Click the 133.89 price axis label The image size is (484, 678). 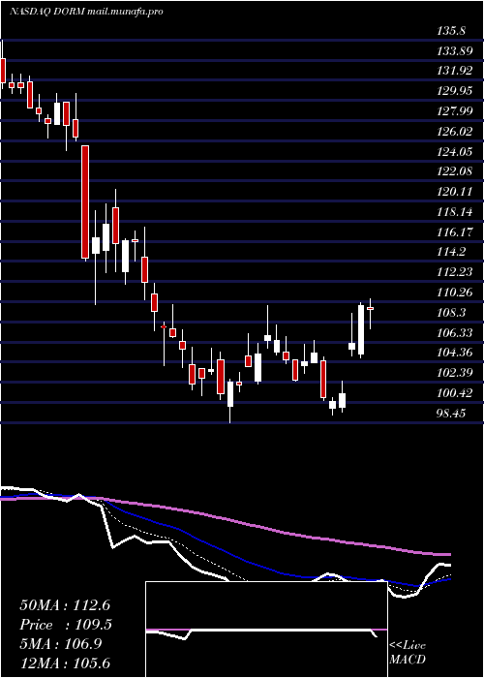coord(454,51)
